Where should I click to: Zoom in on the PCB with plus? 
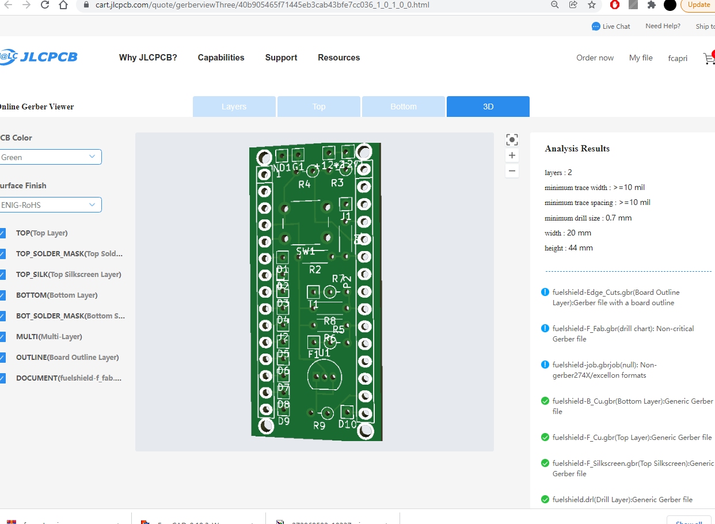click(512, 155)
